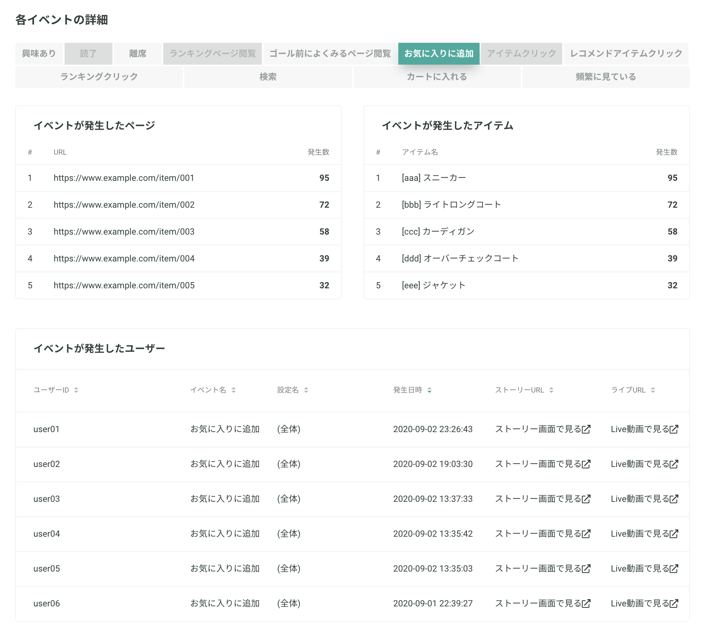Click Live動画で見る for user04
The height and width of the screenshot is (634, 703).
point(640,534)
